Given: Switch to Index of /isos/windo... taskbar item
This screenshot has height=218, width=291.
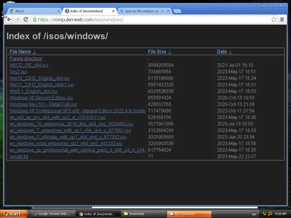Looking at the screenshot, I should (x=98, y=214).
